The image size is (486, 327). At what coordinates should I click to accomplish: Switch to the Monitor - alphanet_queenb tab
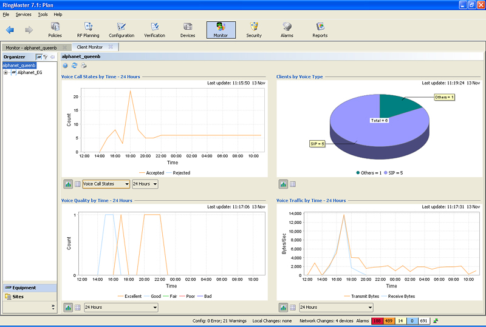32,47
